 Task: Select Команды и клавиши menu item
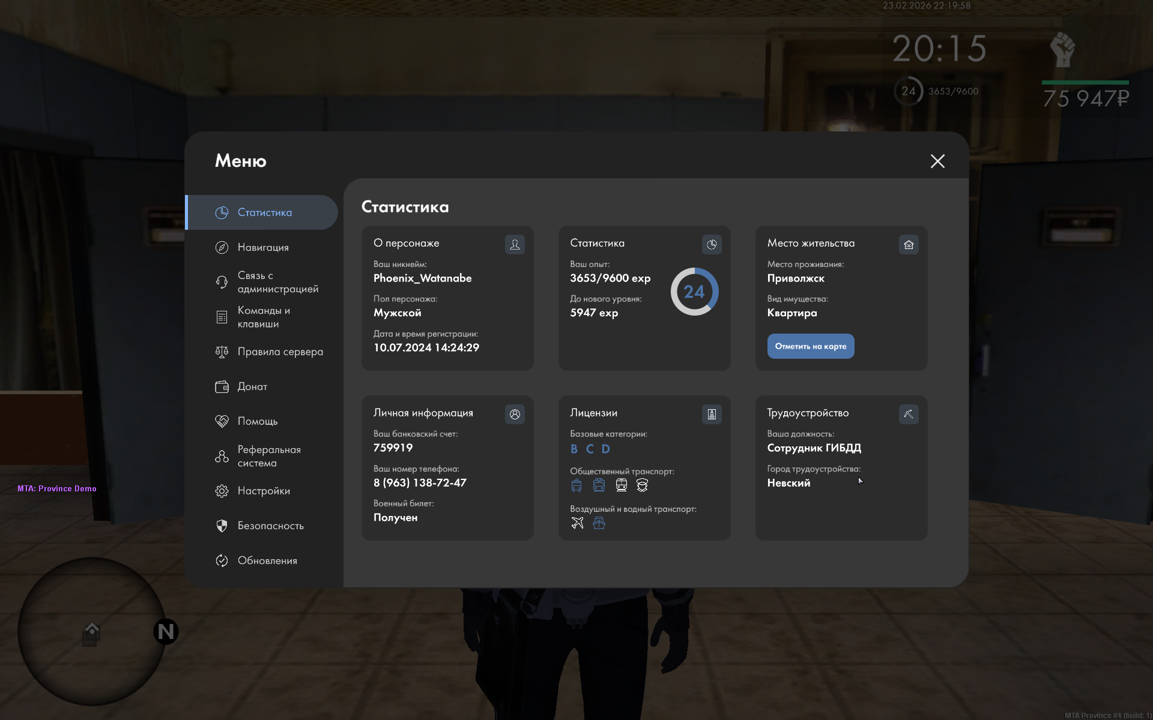click(x=263, y=317)
